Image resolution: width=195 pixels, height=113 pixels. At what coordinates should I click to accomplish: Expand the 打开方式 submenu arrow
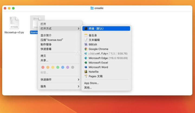pos(79,29)
